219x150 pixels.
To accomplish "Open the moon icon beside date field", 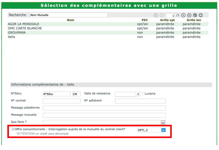I will point(138,94).
